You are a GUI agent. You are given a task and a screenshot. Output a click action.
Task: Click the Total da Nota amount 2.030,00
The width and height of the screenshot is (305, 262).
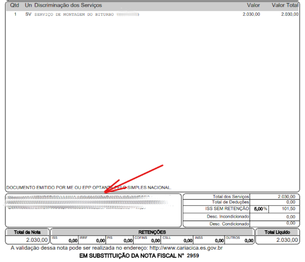(x=37, y=240)
